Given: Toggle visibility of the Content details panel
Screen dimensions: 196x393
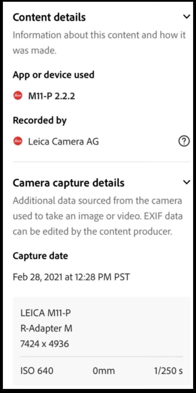Looking at the screenshot, I should (x=187, y=17).
